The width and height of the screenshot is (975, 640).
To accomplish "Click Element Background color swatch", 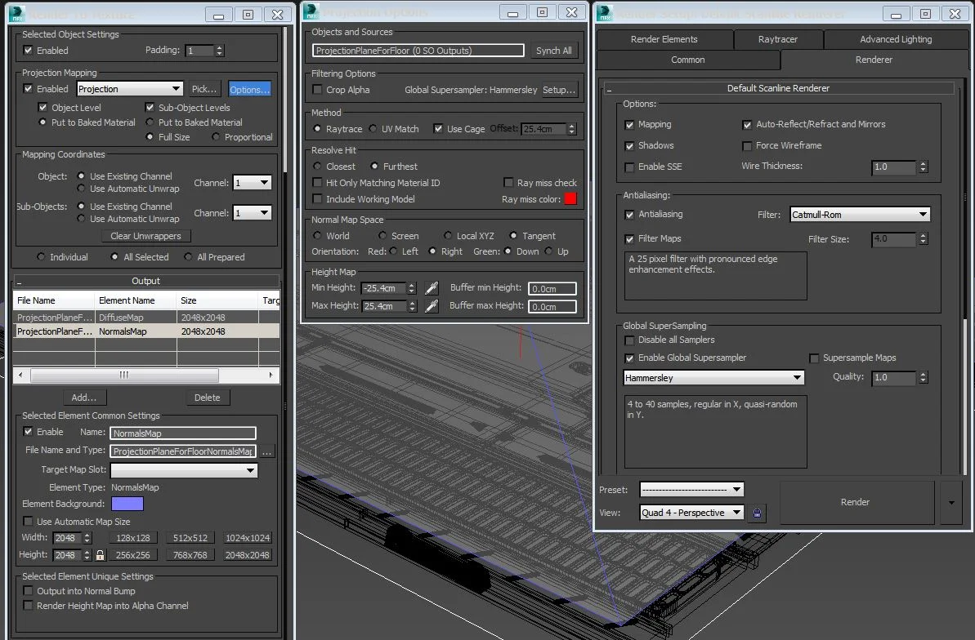I will coord(127,504).
